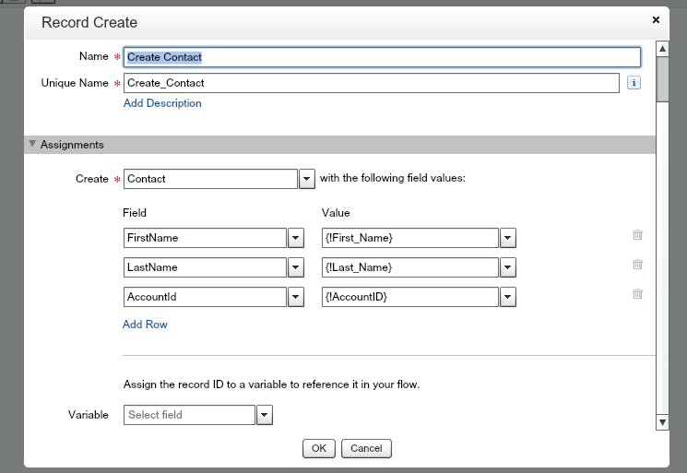Image resolution: width=687 pixels, height=473 pixels.
Task: Open the LastName field dropdown arrow
Action: (x=296, y=267)
